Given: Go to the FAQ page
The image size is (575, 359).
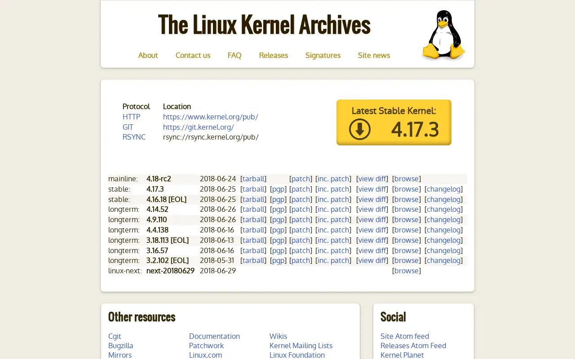Looking at the screenshot, I should click(x=234, y=55).
